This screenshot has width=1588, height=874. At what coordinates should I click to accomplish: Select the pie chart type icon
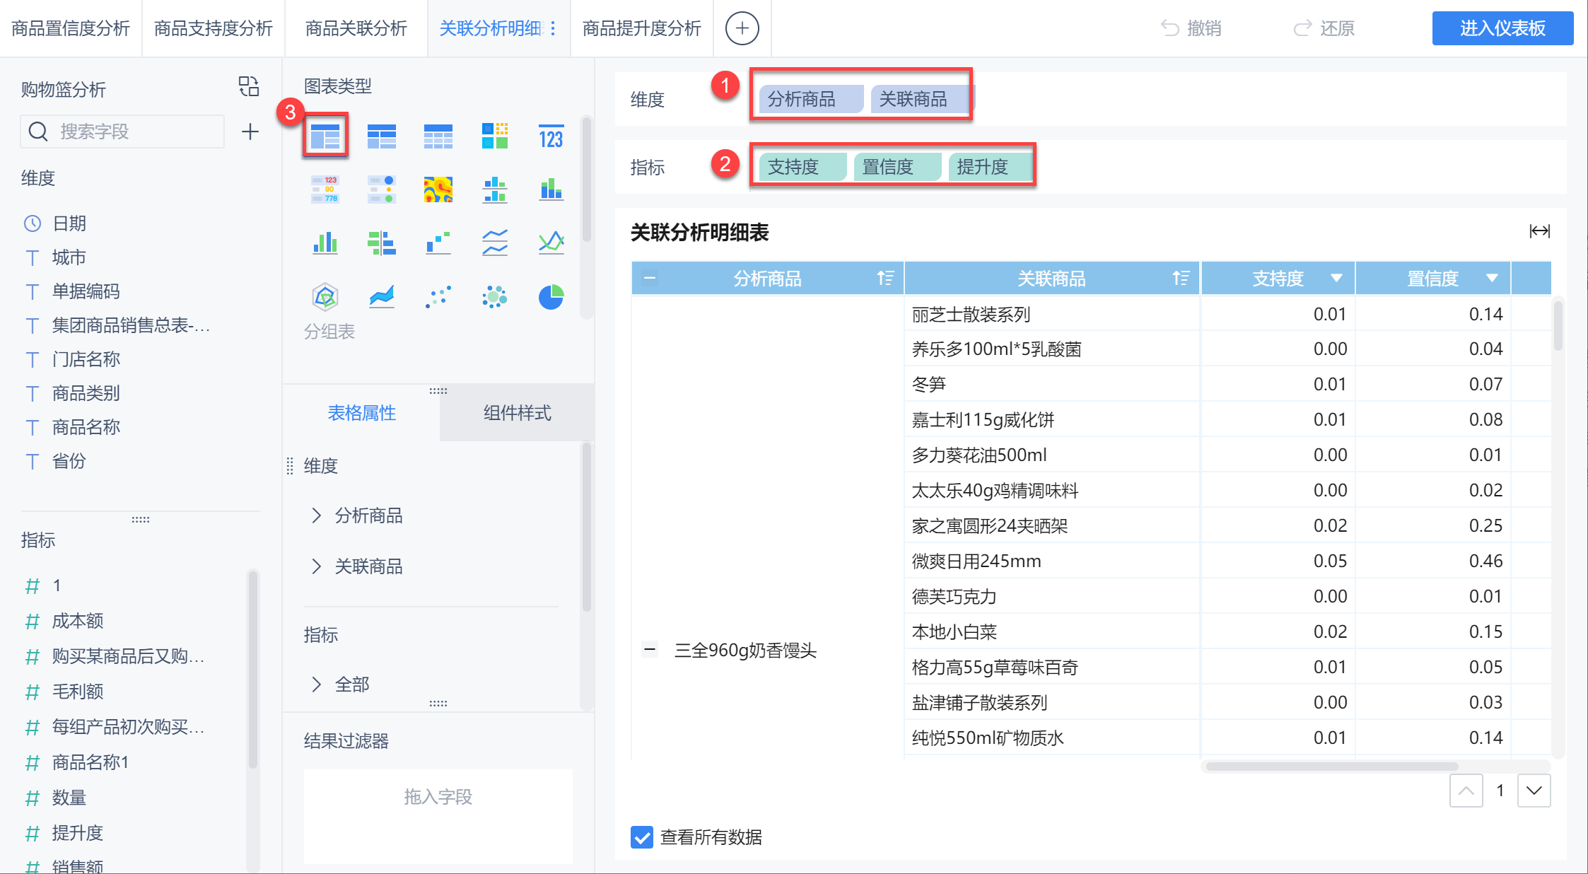coord(551,297)
